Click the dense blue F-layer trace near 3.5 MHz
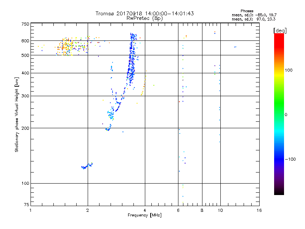Screen dimensions: 305x229 [x=132, y=60]
